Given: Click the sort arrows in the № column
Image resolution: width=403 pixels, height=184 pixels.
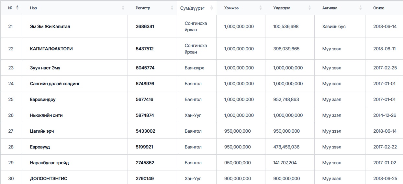Looking at the screenshot, I should click(x=17, y=8).
